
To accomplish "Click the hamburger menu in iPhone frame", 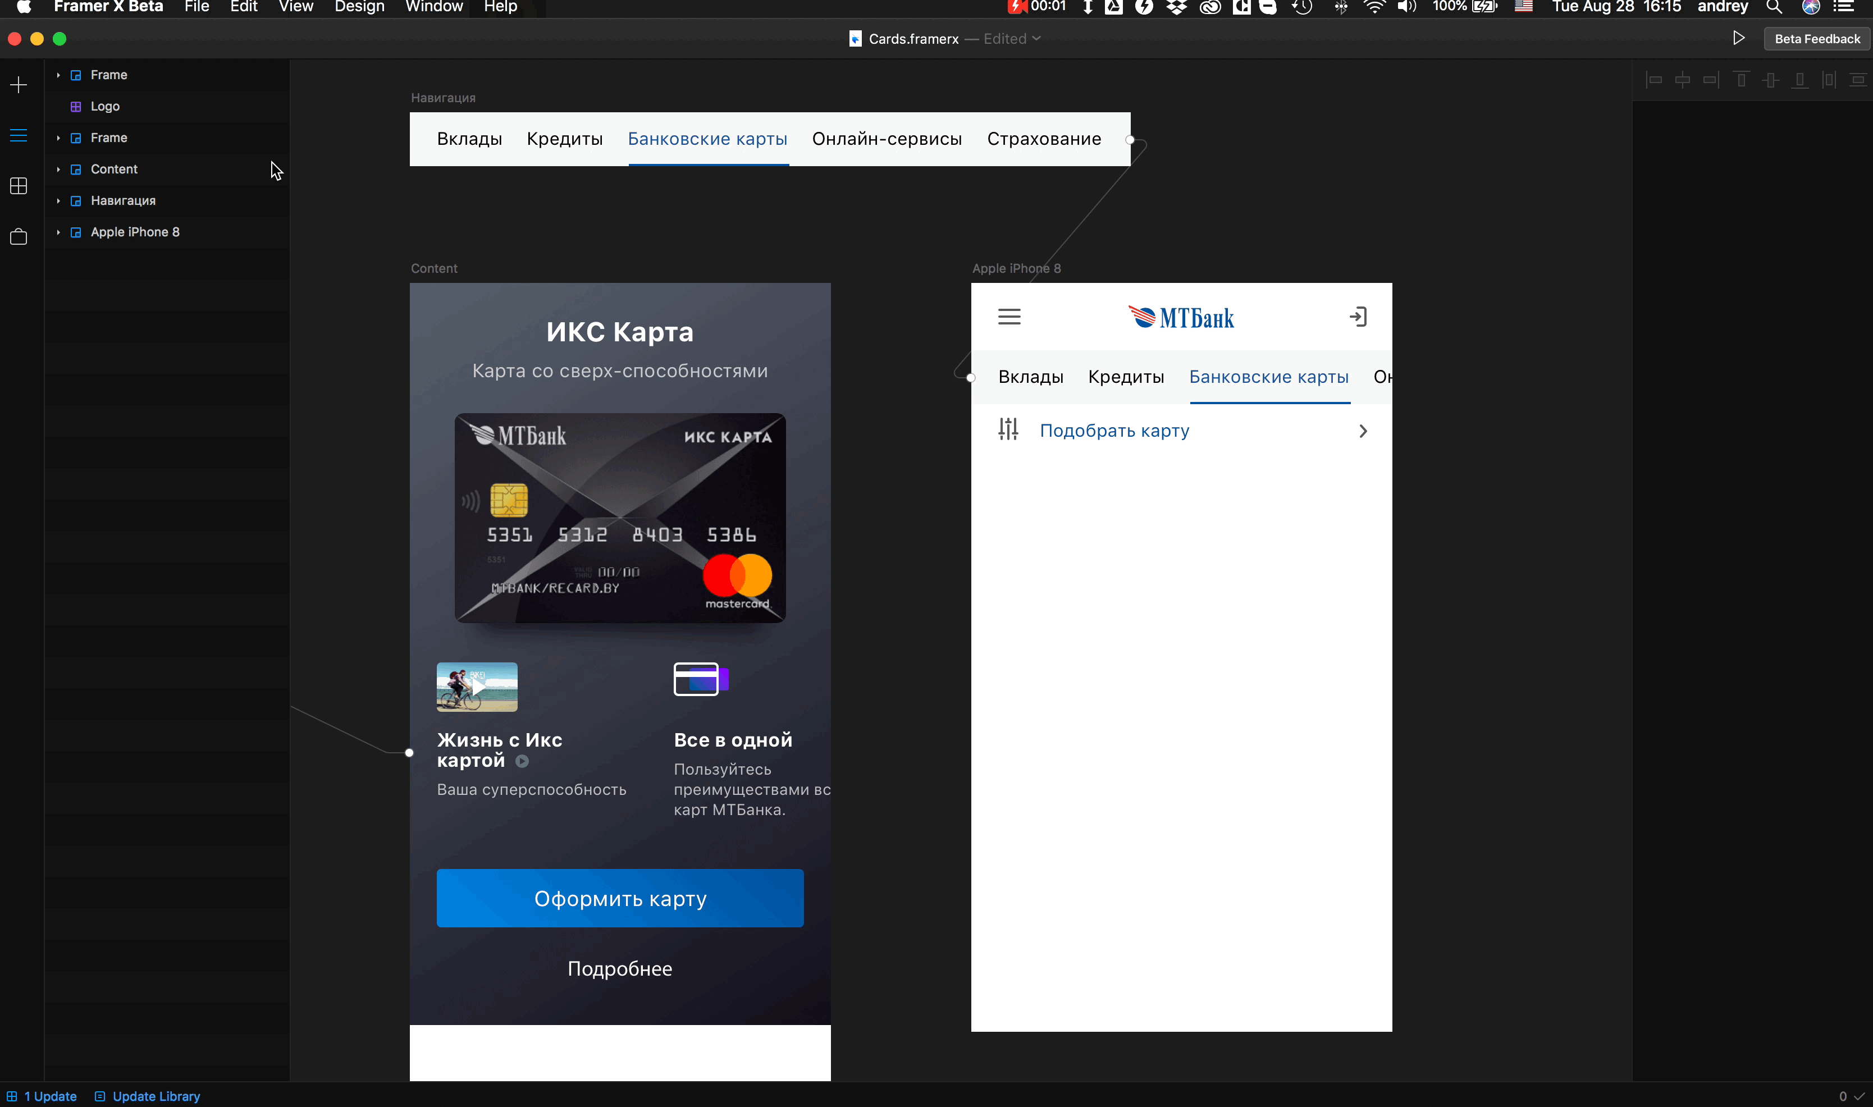I will [1009, 317].
